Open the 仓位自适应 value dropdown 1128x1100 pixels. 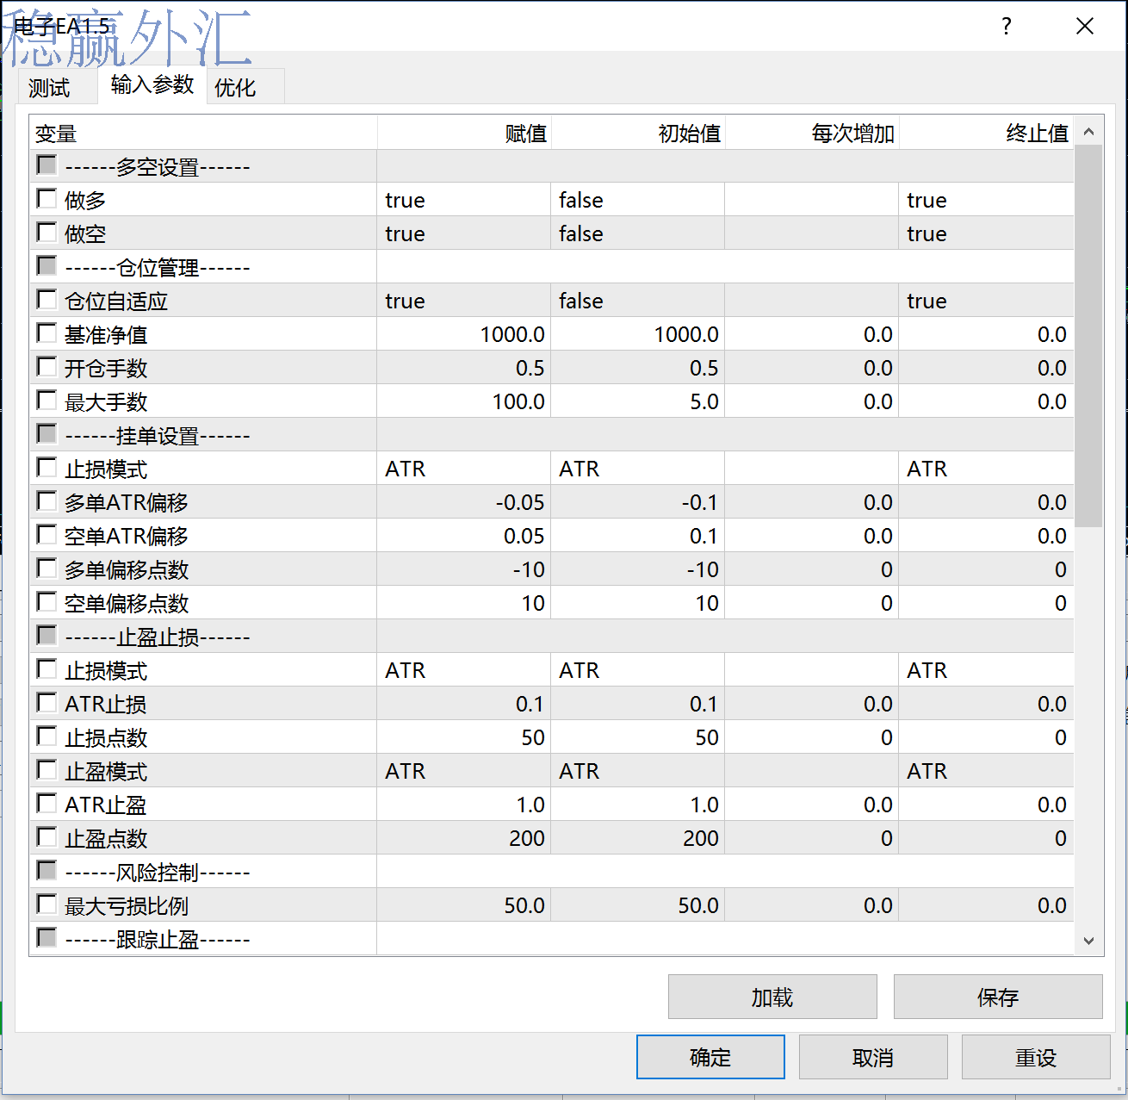pyautogui.click(x=463, y=301)
